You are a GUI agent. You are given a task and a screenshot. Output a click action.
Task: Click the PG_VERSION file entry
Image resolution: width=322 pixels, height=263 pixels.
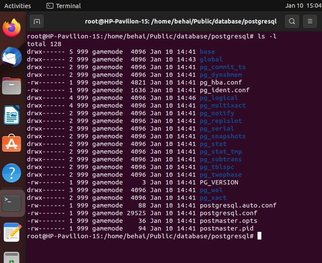click(x=219, y=182)
